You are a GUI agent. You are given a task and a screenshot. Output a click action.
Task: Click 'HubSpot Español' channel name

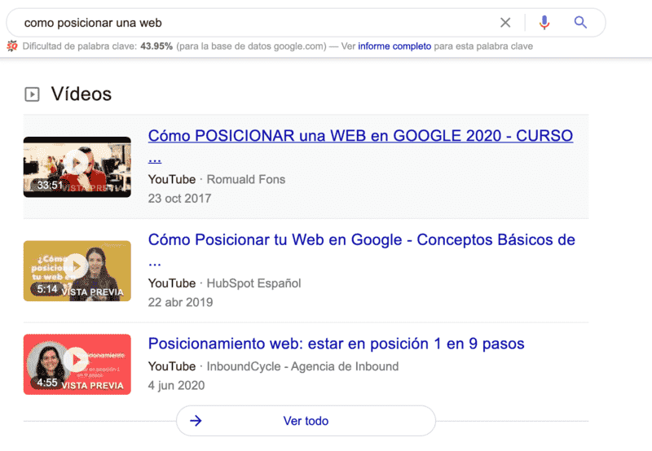(253, 283)
